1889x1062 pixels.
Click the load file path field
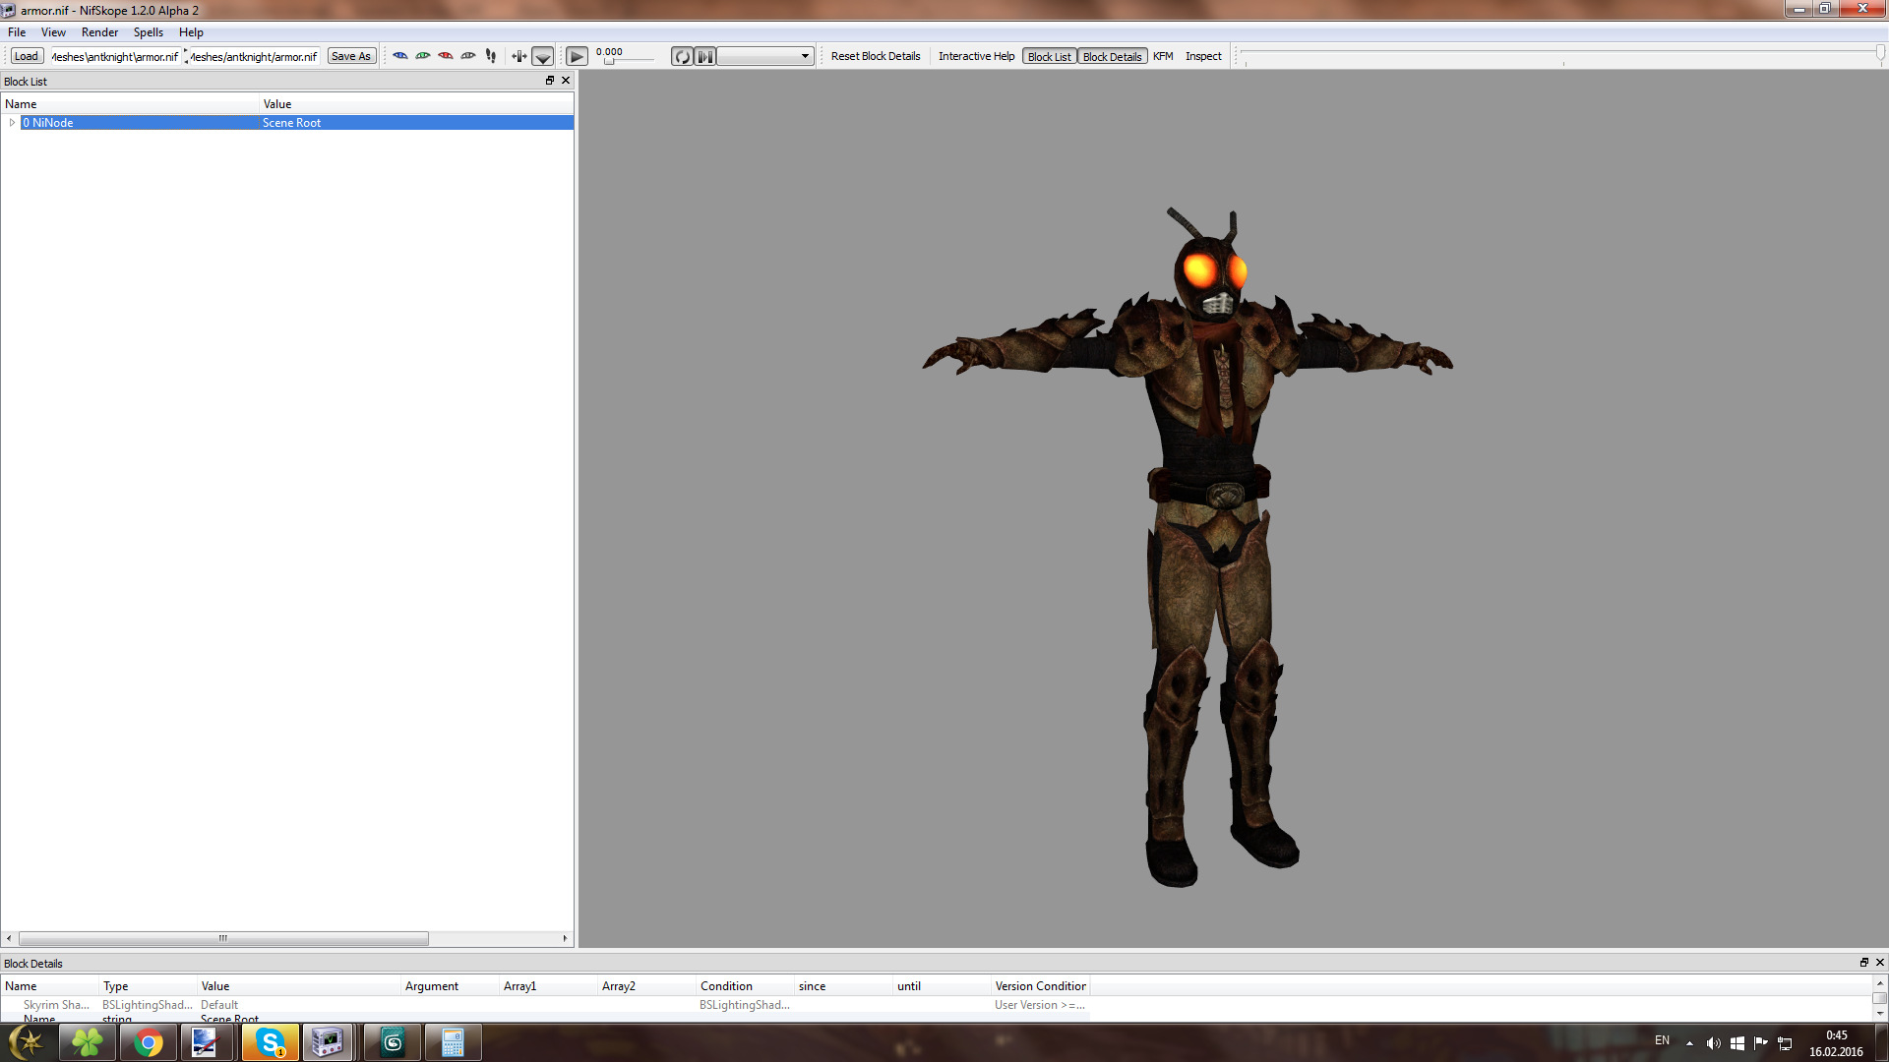(115, 56)
